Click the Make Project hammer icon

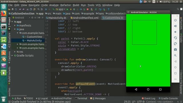tap(53, 9)
